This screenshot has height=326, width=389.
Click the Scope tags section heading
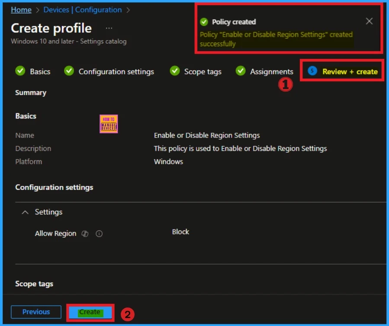[x=34, y=284]
